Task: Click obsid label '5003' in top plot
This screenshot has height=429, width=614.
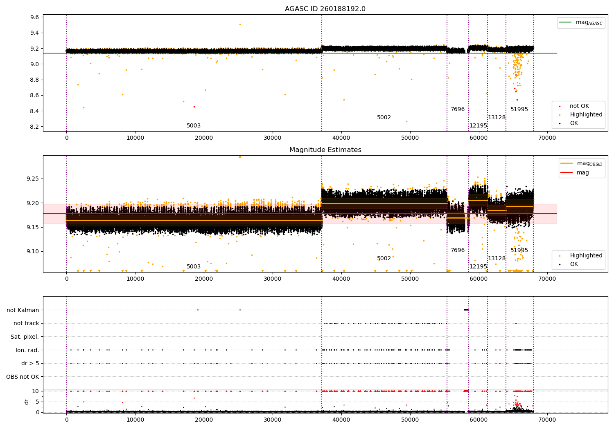Action: [194, 125]
